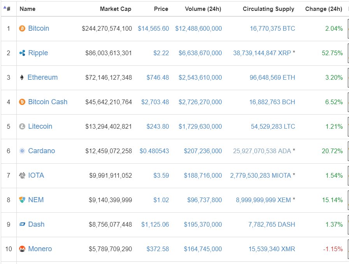Click supply 25,927,070,538 ADA
This screenshot has width=349, height=264.
point(262,151)
